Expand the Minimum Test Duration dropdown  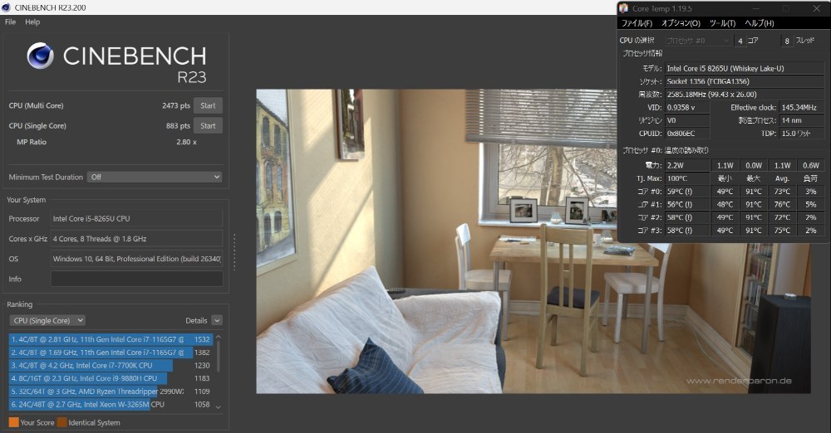(155, 177)
